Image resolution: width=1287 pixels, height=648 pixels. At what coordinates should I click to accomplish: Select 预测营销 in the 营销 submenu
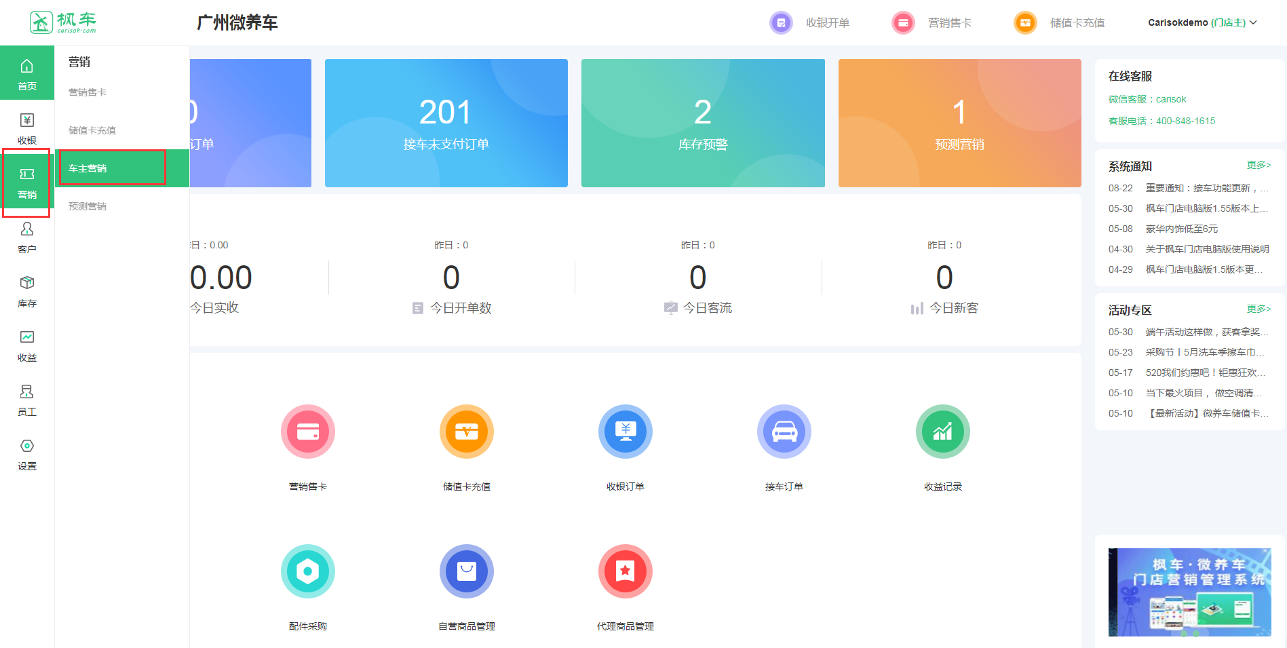pyautogui.click(x=88, y=206)
